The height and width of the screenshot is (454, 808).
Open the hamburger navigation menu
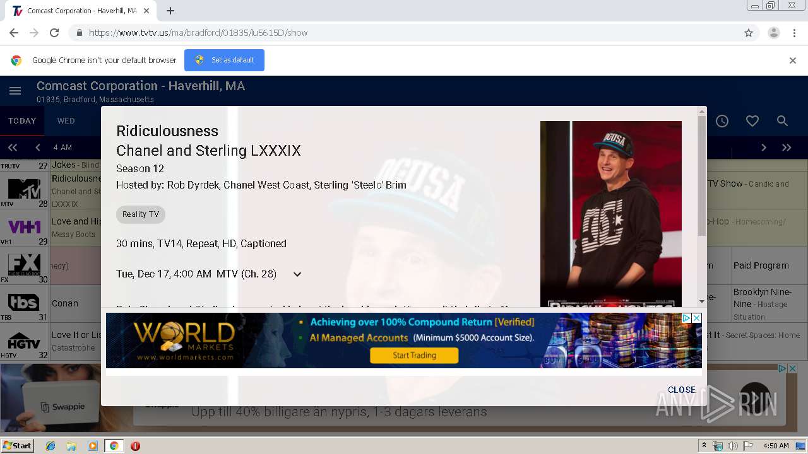coord(15,91)
